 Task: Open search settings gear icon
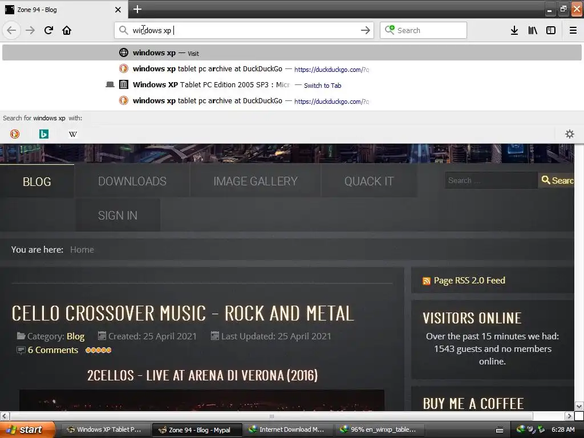tap(570, 134)
